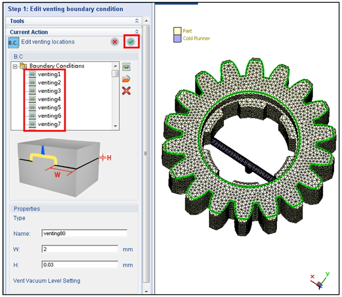The width and height of the screenshot is (342, 297).
Task: Click the venting1 item icon
Action: pos(32,75)
